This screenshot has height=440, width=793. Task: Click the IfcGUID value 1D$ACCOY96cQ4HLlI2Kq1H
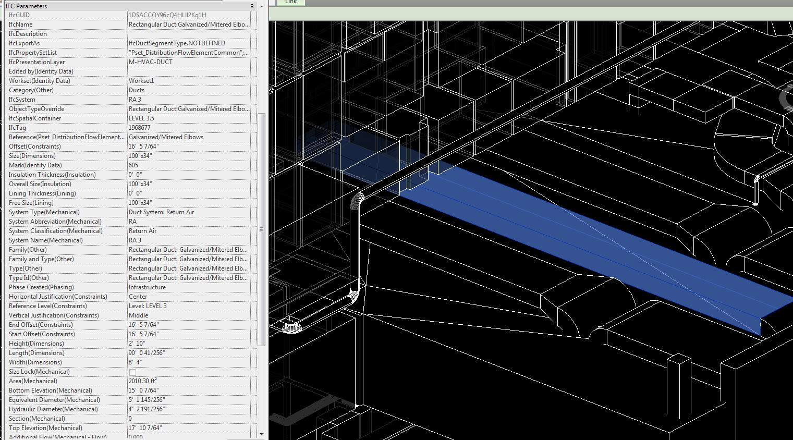(x=167, y=15)
